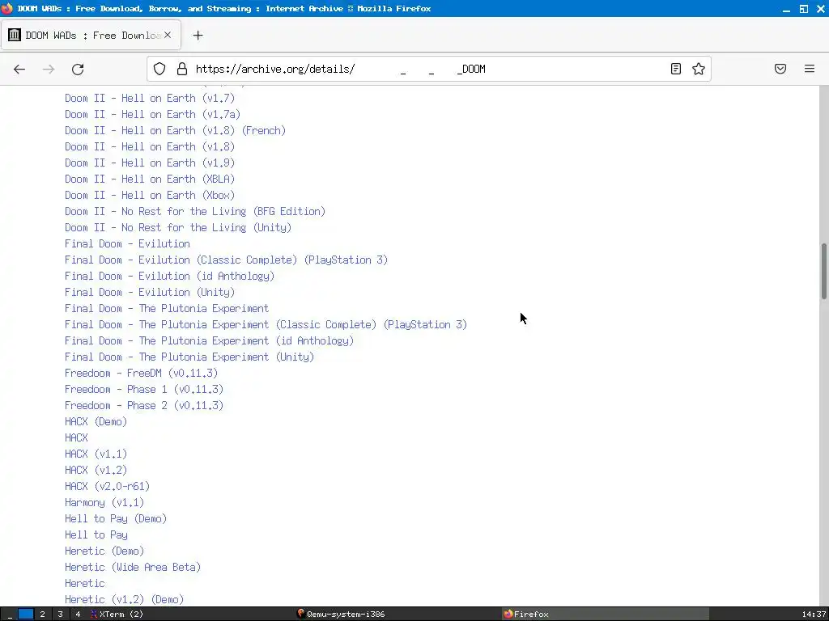Switch to workspace 4 in taskbar
The width and height of the screenshot is (829, 621).
click(x=78, y=615)
